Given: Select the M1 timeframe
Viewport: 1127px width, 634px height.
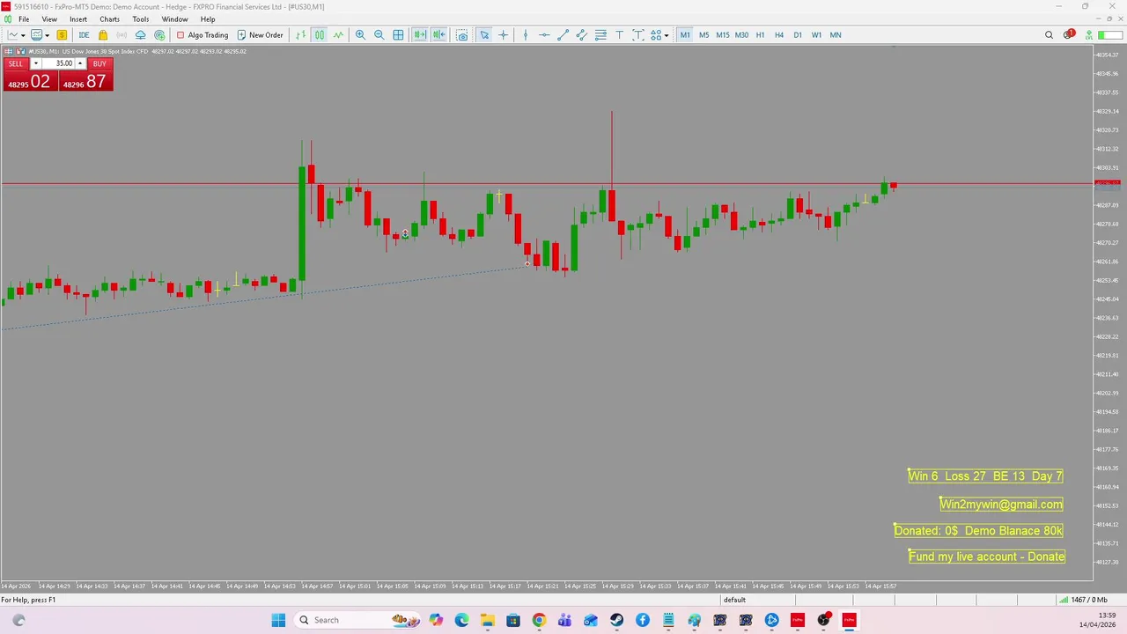Looking at the screenshot, I should pyautogui.click(x=685, y=35).
